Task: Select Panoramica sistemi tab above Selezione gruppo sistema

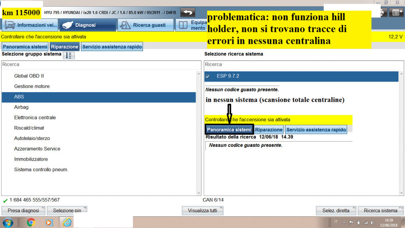Action: (25, 47)
